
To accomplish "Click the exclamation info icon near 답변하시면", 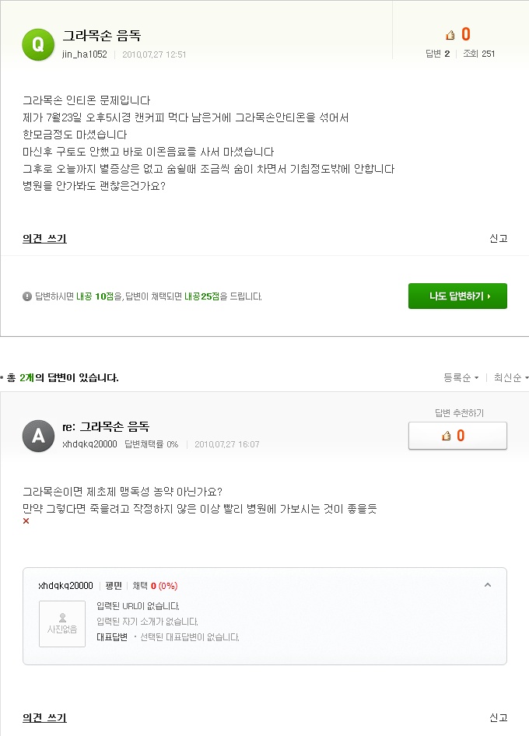I will tap(27, 296).
